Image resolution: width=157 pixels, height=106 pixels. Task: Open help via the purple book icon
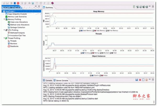(52, 3)
